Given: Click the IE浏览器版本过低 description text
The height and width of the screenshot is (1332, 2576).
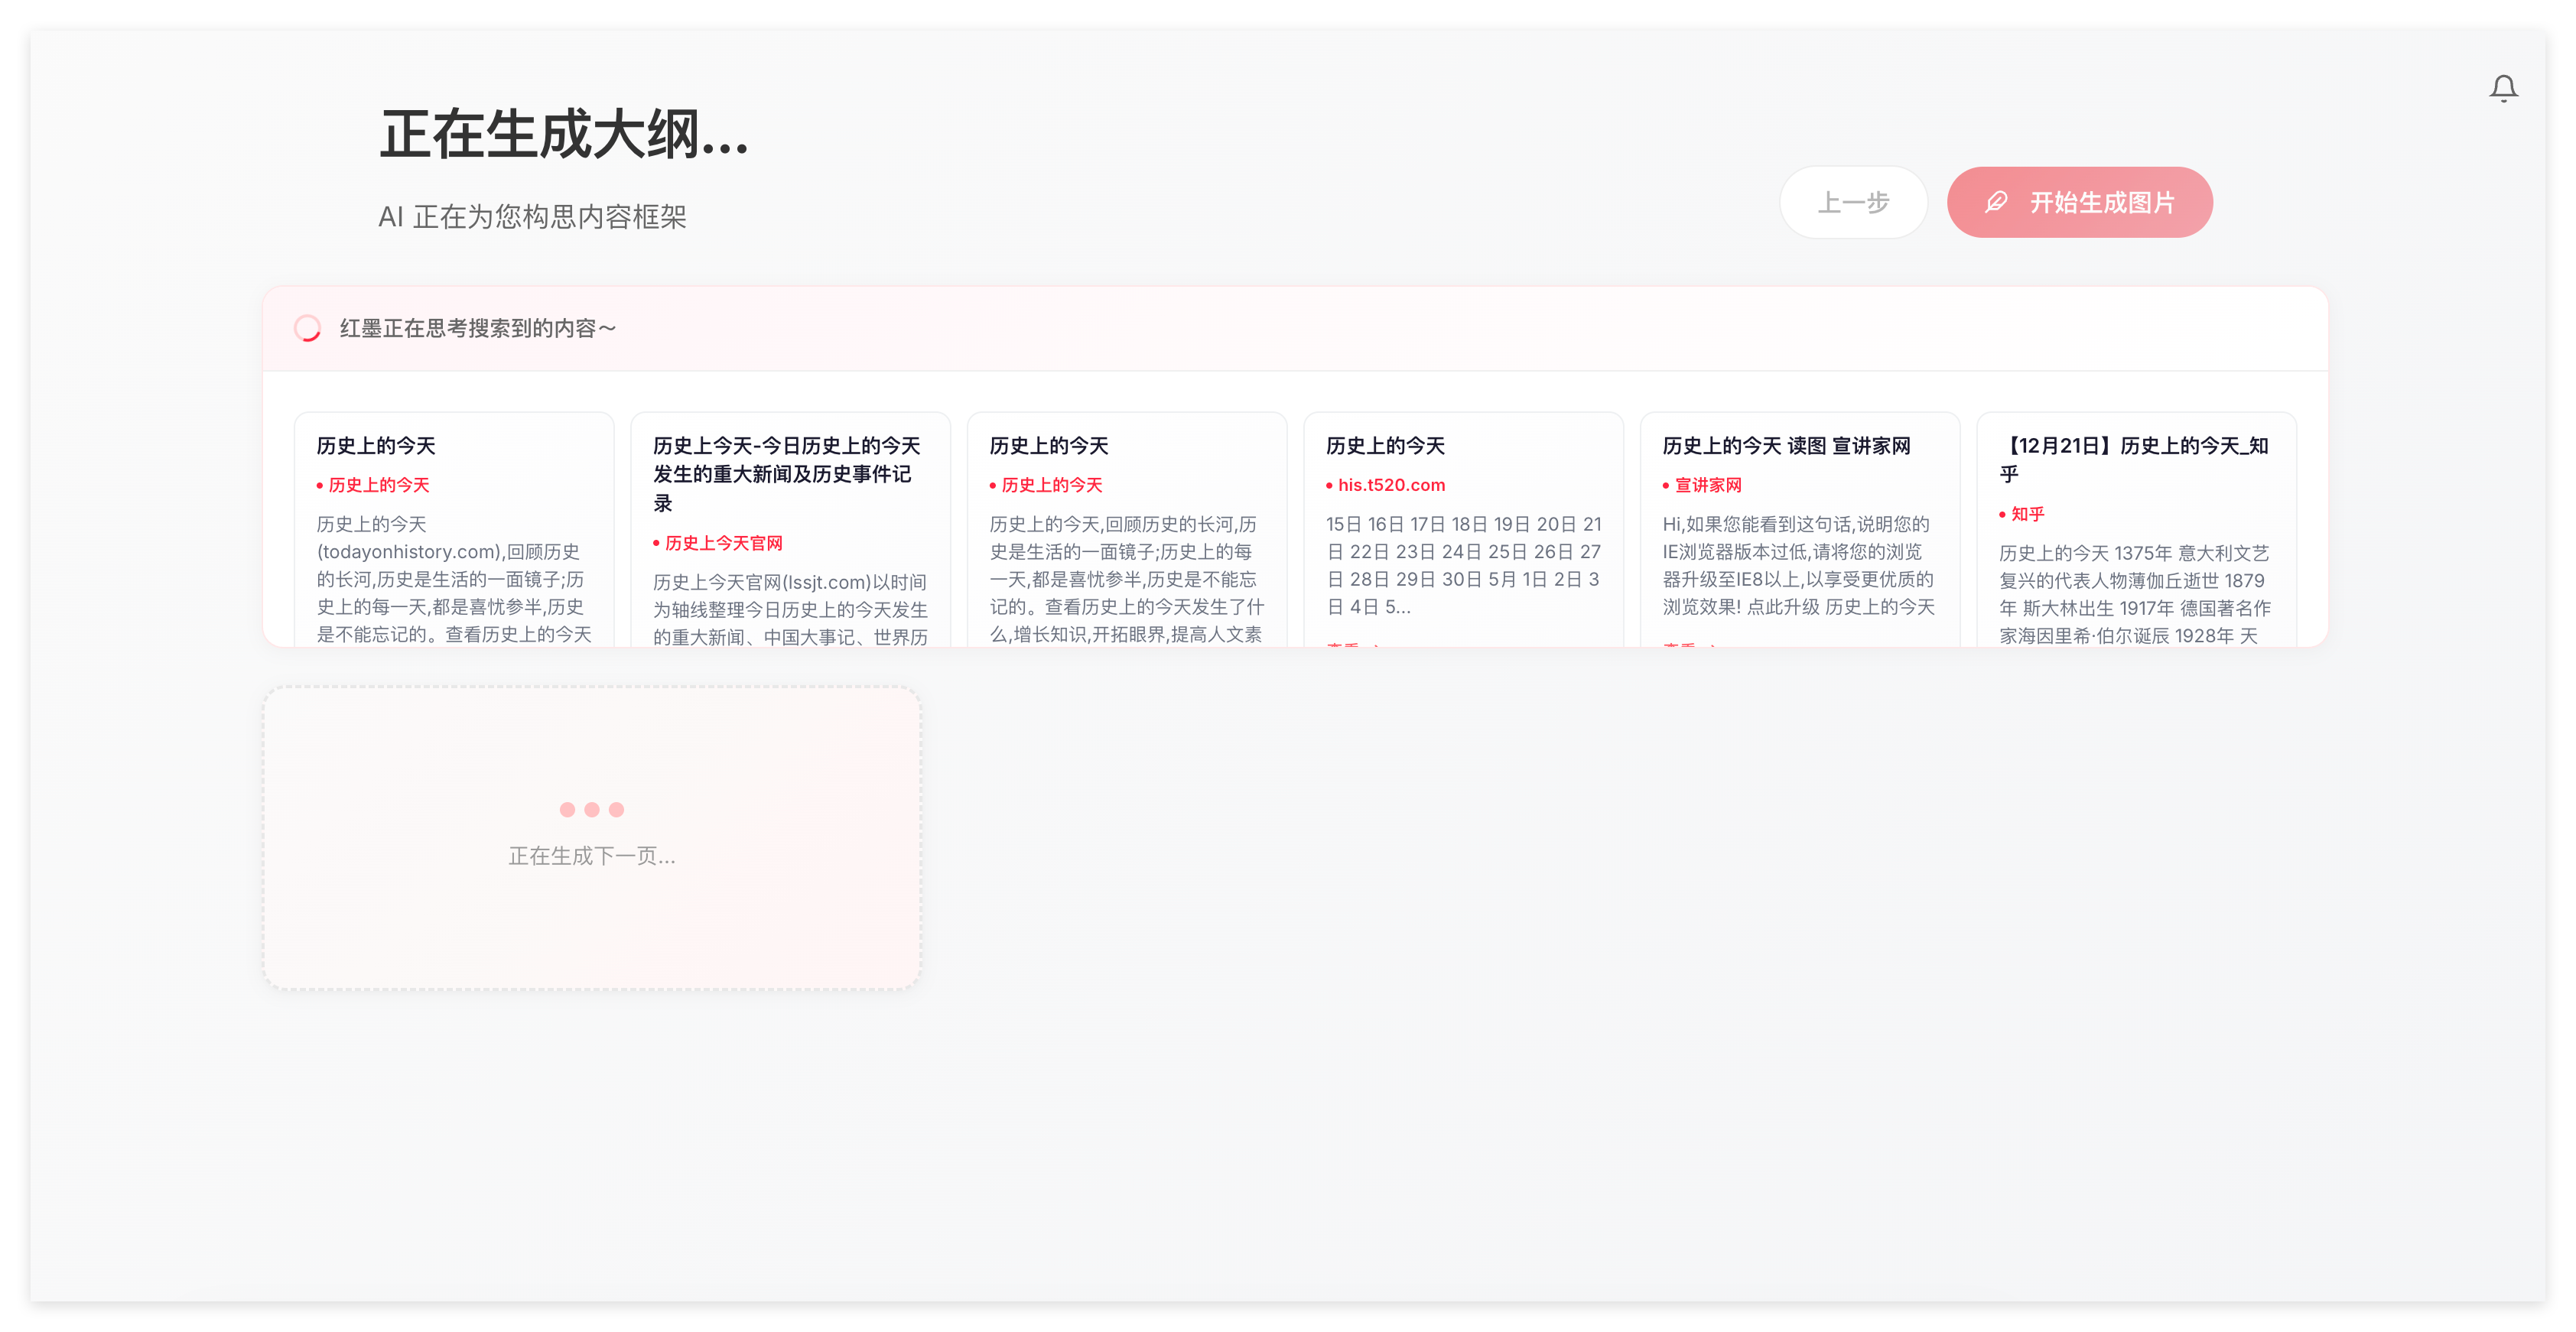Looking at the screenshot, I should [1799, 565].
